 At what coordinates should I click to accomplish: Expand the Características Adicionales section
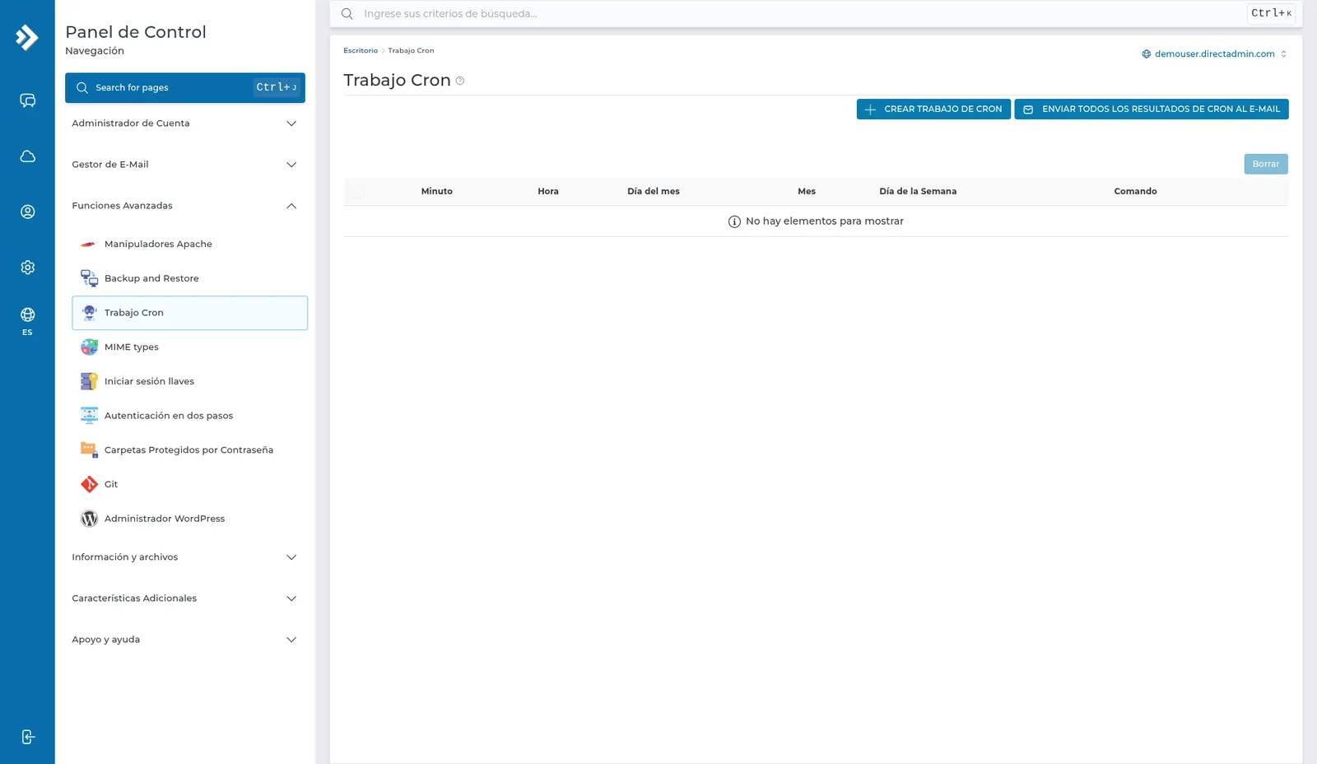(185, 599)
